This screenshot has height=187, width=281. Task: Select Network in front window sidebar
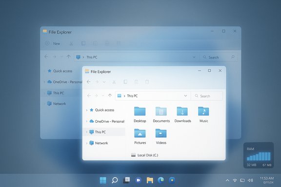click(x=99, y=143)
